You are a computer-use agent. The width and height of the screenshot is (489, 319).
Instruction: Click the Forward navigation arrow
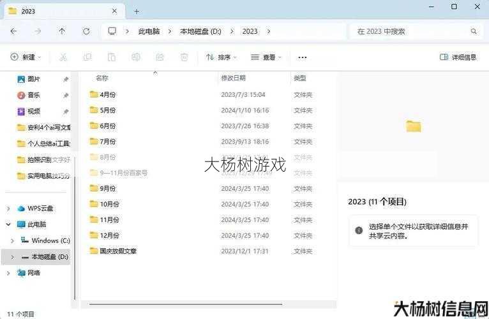point(38,31)
